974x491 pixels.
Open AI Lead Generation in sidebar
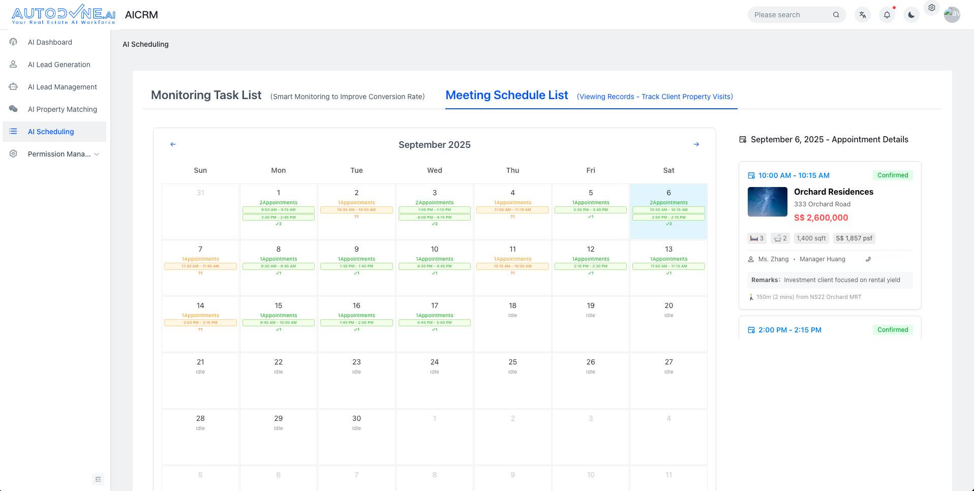59,65
